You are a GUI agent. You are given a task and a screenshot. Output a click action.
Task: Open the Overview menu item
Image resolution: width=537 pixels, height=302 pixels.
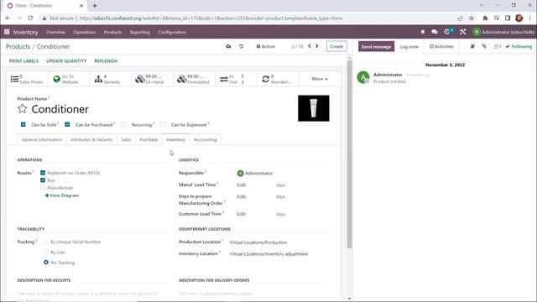click(x=55, y=32)
